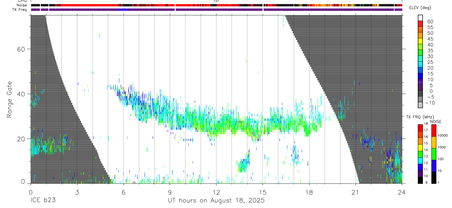452x208 pixels.
Task: Click the Noise color strip above the plot
Action: point(216,5)
